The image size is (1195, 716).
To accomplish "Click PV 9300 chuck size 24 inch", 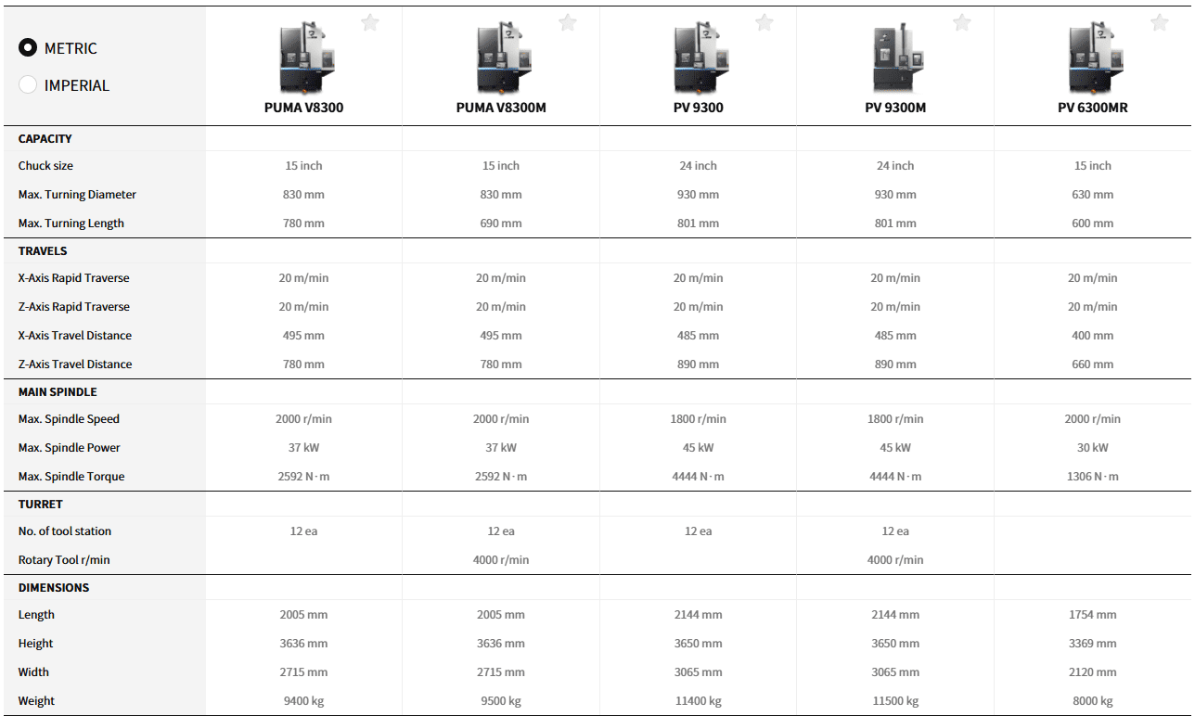I will coord(699,166).
